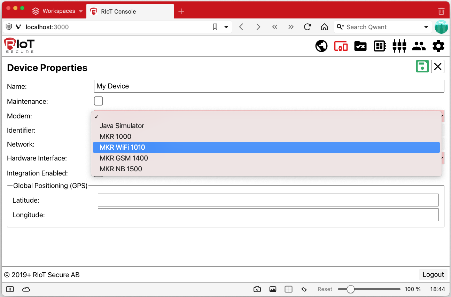451x297 pixels.
Task: Open the settings gear icon
Action: [438, 46]
